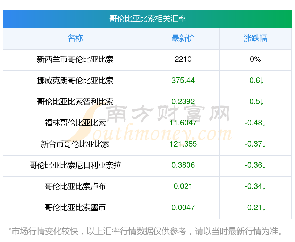Image resolution: width=295 pixels, height=242 pixels.
Task: Click the footnote disclaimer starting with *市场行情变化较快
Action: click(145, 231)
